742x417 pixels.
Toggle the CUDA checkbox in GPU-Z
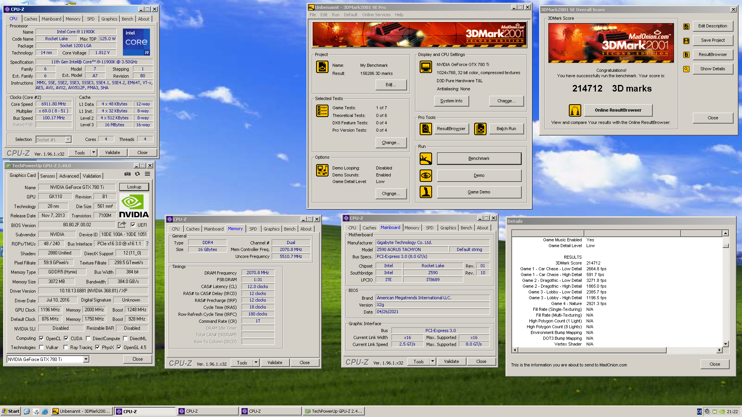coord(66,339)
